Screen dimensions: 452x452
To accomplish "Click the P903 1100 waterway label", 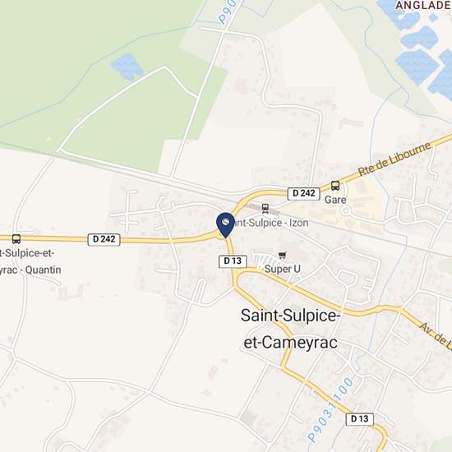I will point(330,409).
